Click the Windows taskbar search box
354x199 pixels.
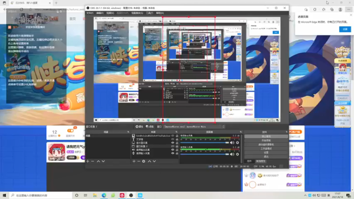41,195
